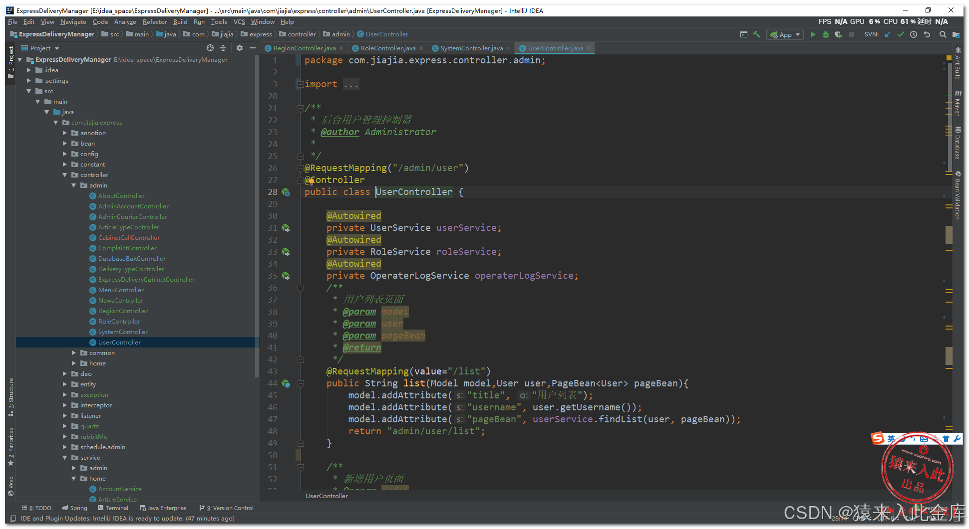Image resolution: width=969 pixels, height=529 pixels.
Task: Click SVN Update Project blue arrow
Action: click(x=888, y=34)
